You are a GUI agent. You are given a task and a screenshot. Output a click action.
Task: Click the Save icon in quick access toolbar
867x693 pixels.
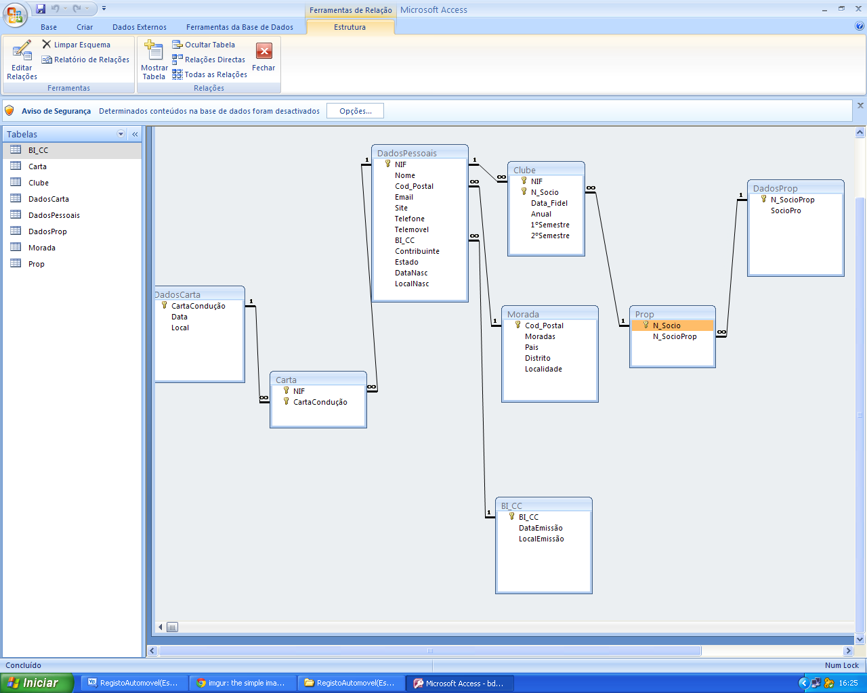pos(41,9)
